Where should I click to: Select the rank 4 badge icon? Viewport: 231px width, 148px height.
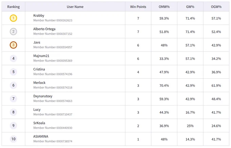[x=13, y=59]
